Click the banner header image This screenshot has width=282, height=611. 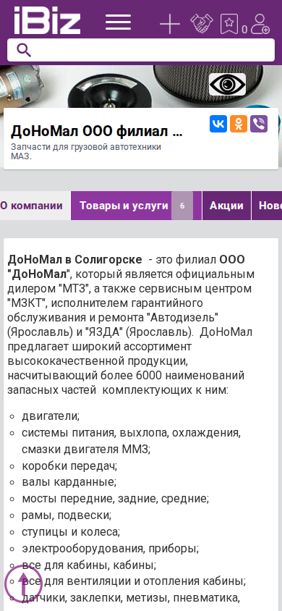click(141, 86)
